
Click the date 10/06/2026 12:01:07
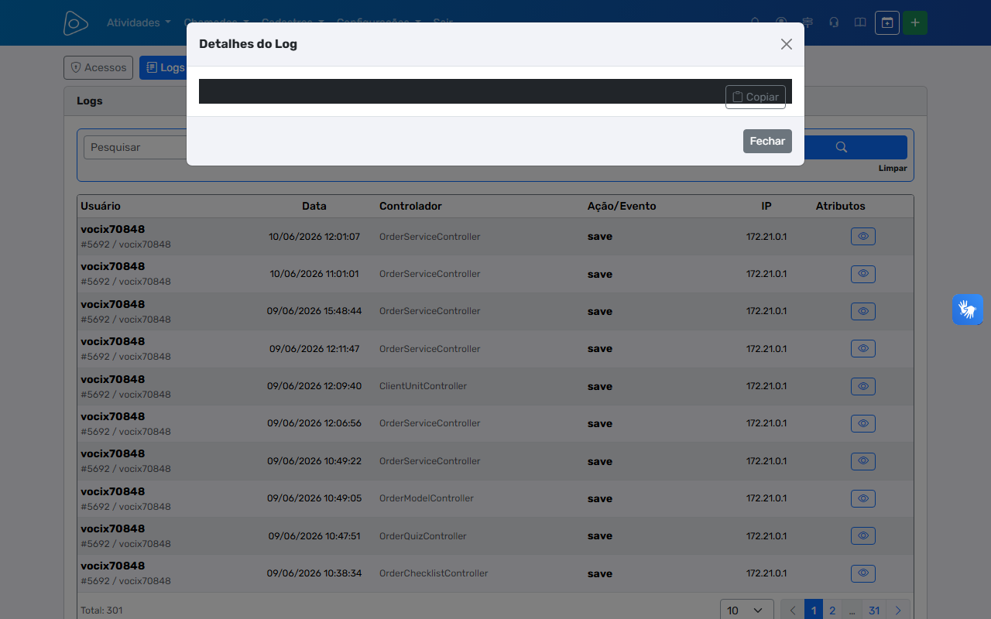click(x=314, y=237)
